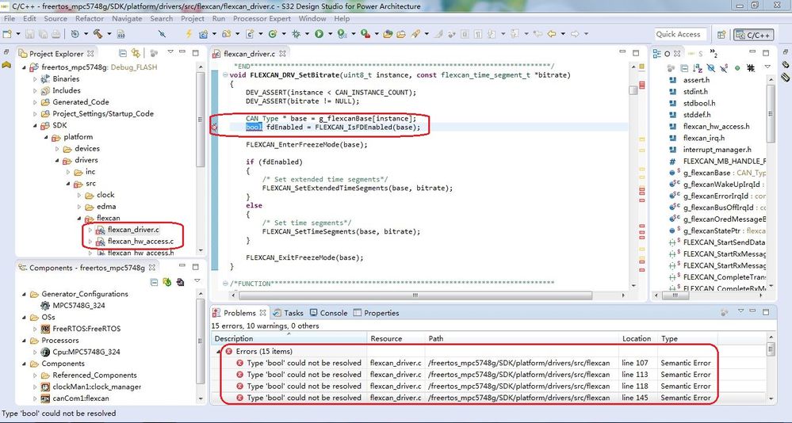Viewport: 792px width, 423px height.
Task: Open Problems view menu triangle
Action: pos(741,311)
